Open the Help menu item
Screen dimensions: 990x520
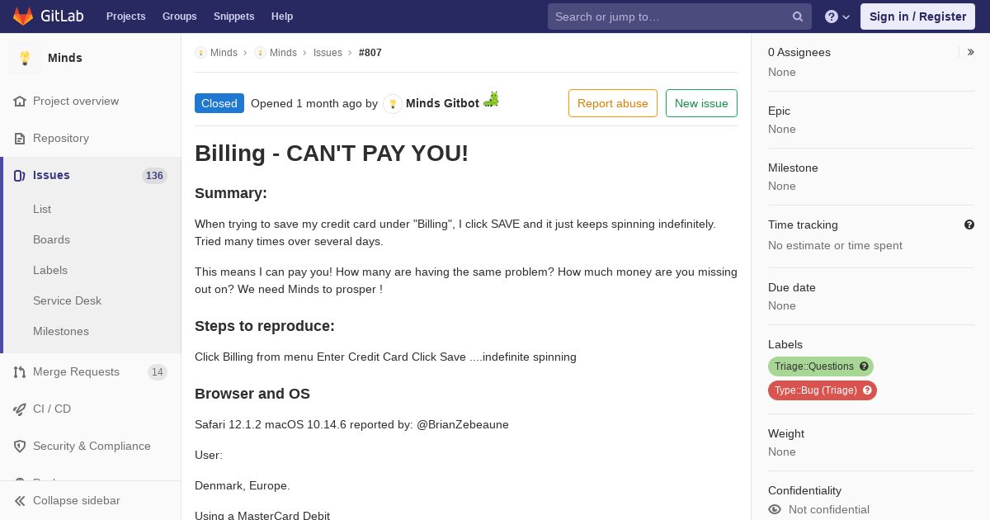(x=282, y=17)
